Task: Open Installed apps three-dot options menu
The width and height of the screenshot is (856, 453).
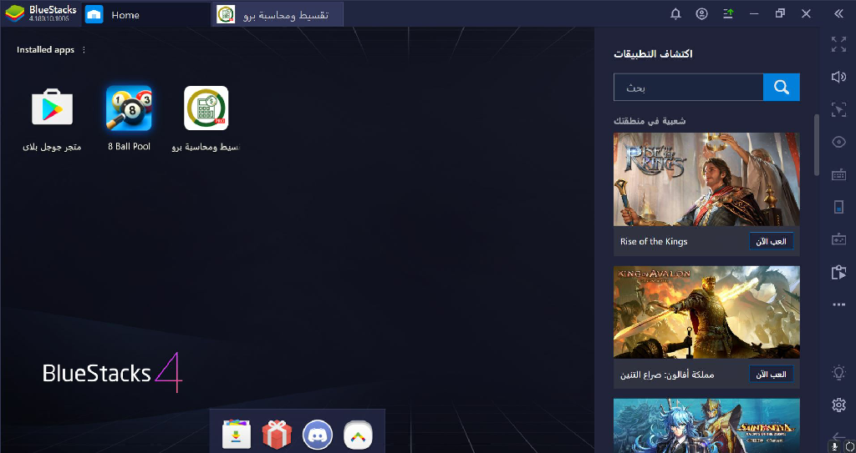Action: (84, 50)
